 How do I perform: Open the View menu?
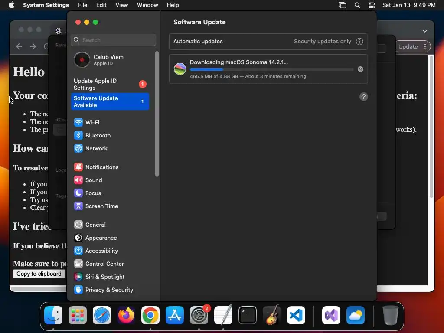pyautogui.click(x=122, y=5)
